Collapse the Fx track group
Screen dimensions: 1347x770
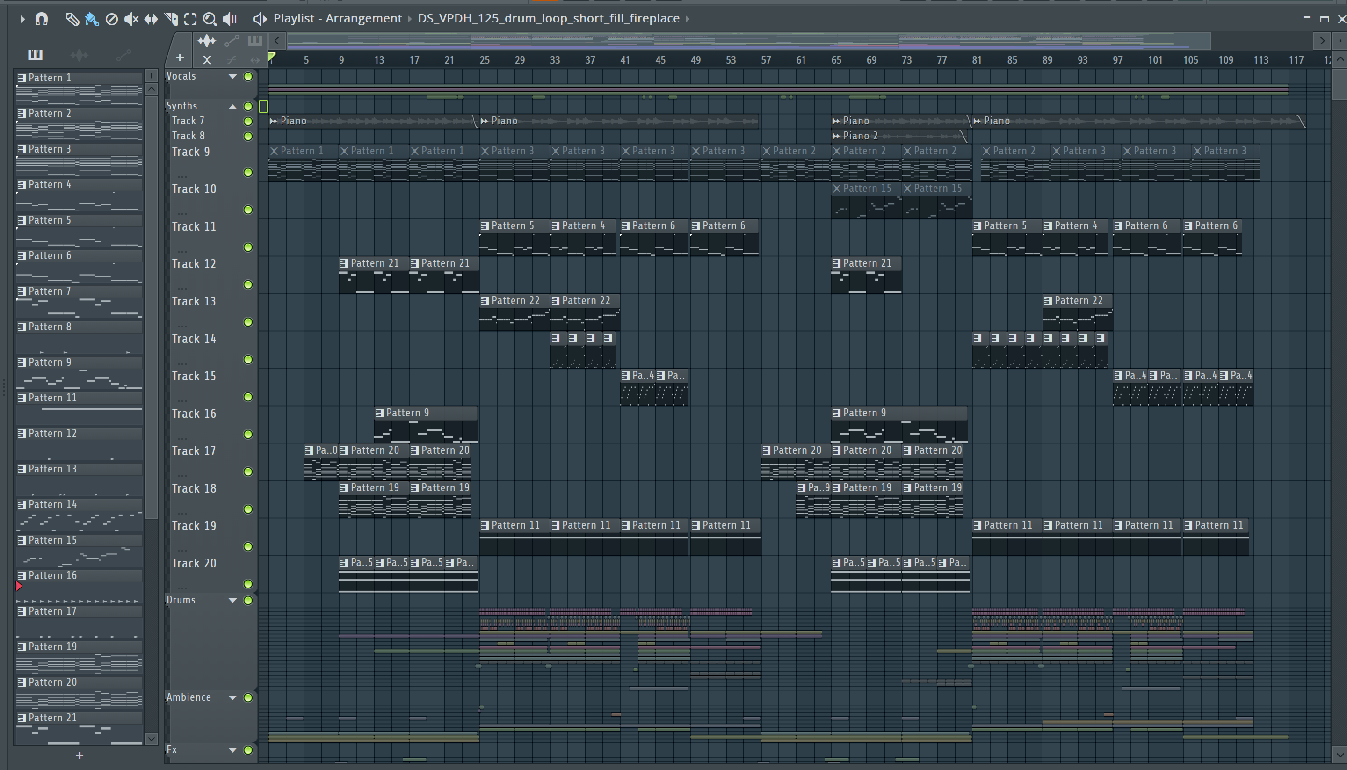click(232, 750)
